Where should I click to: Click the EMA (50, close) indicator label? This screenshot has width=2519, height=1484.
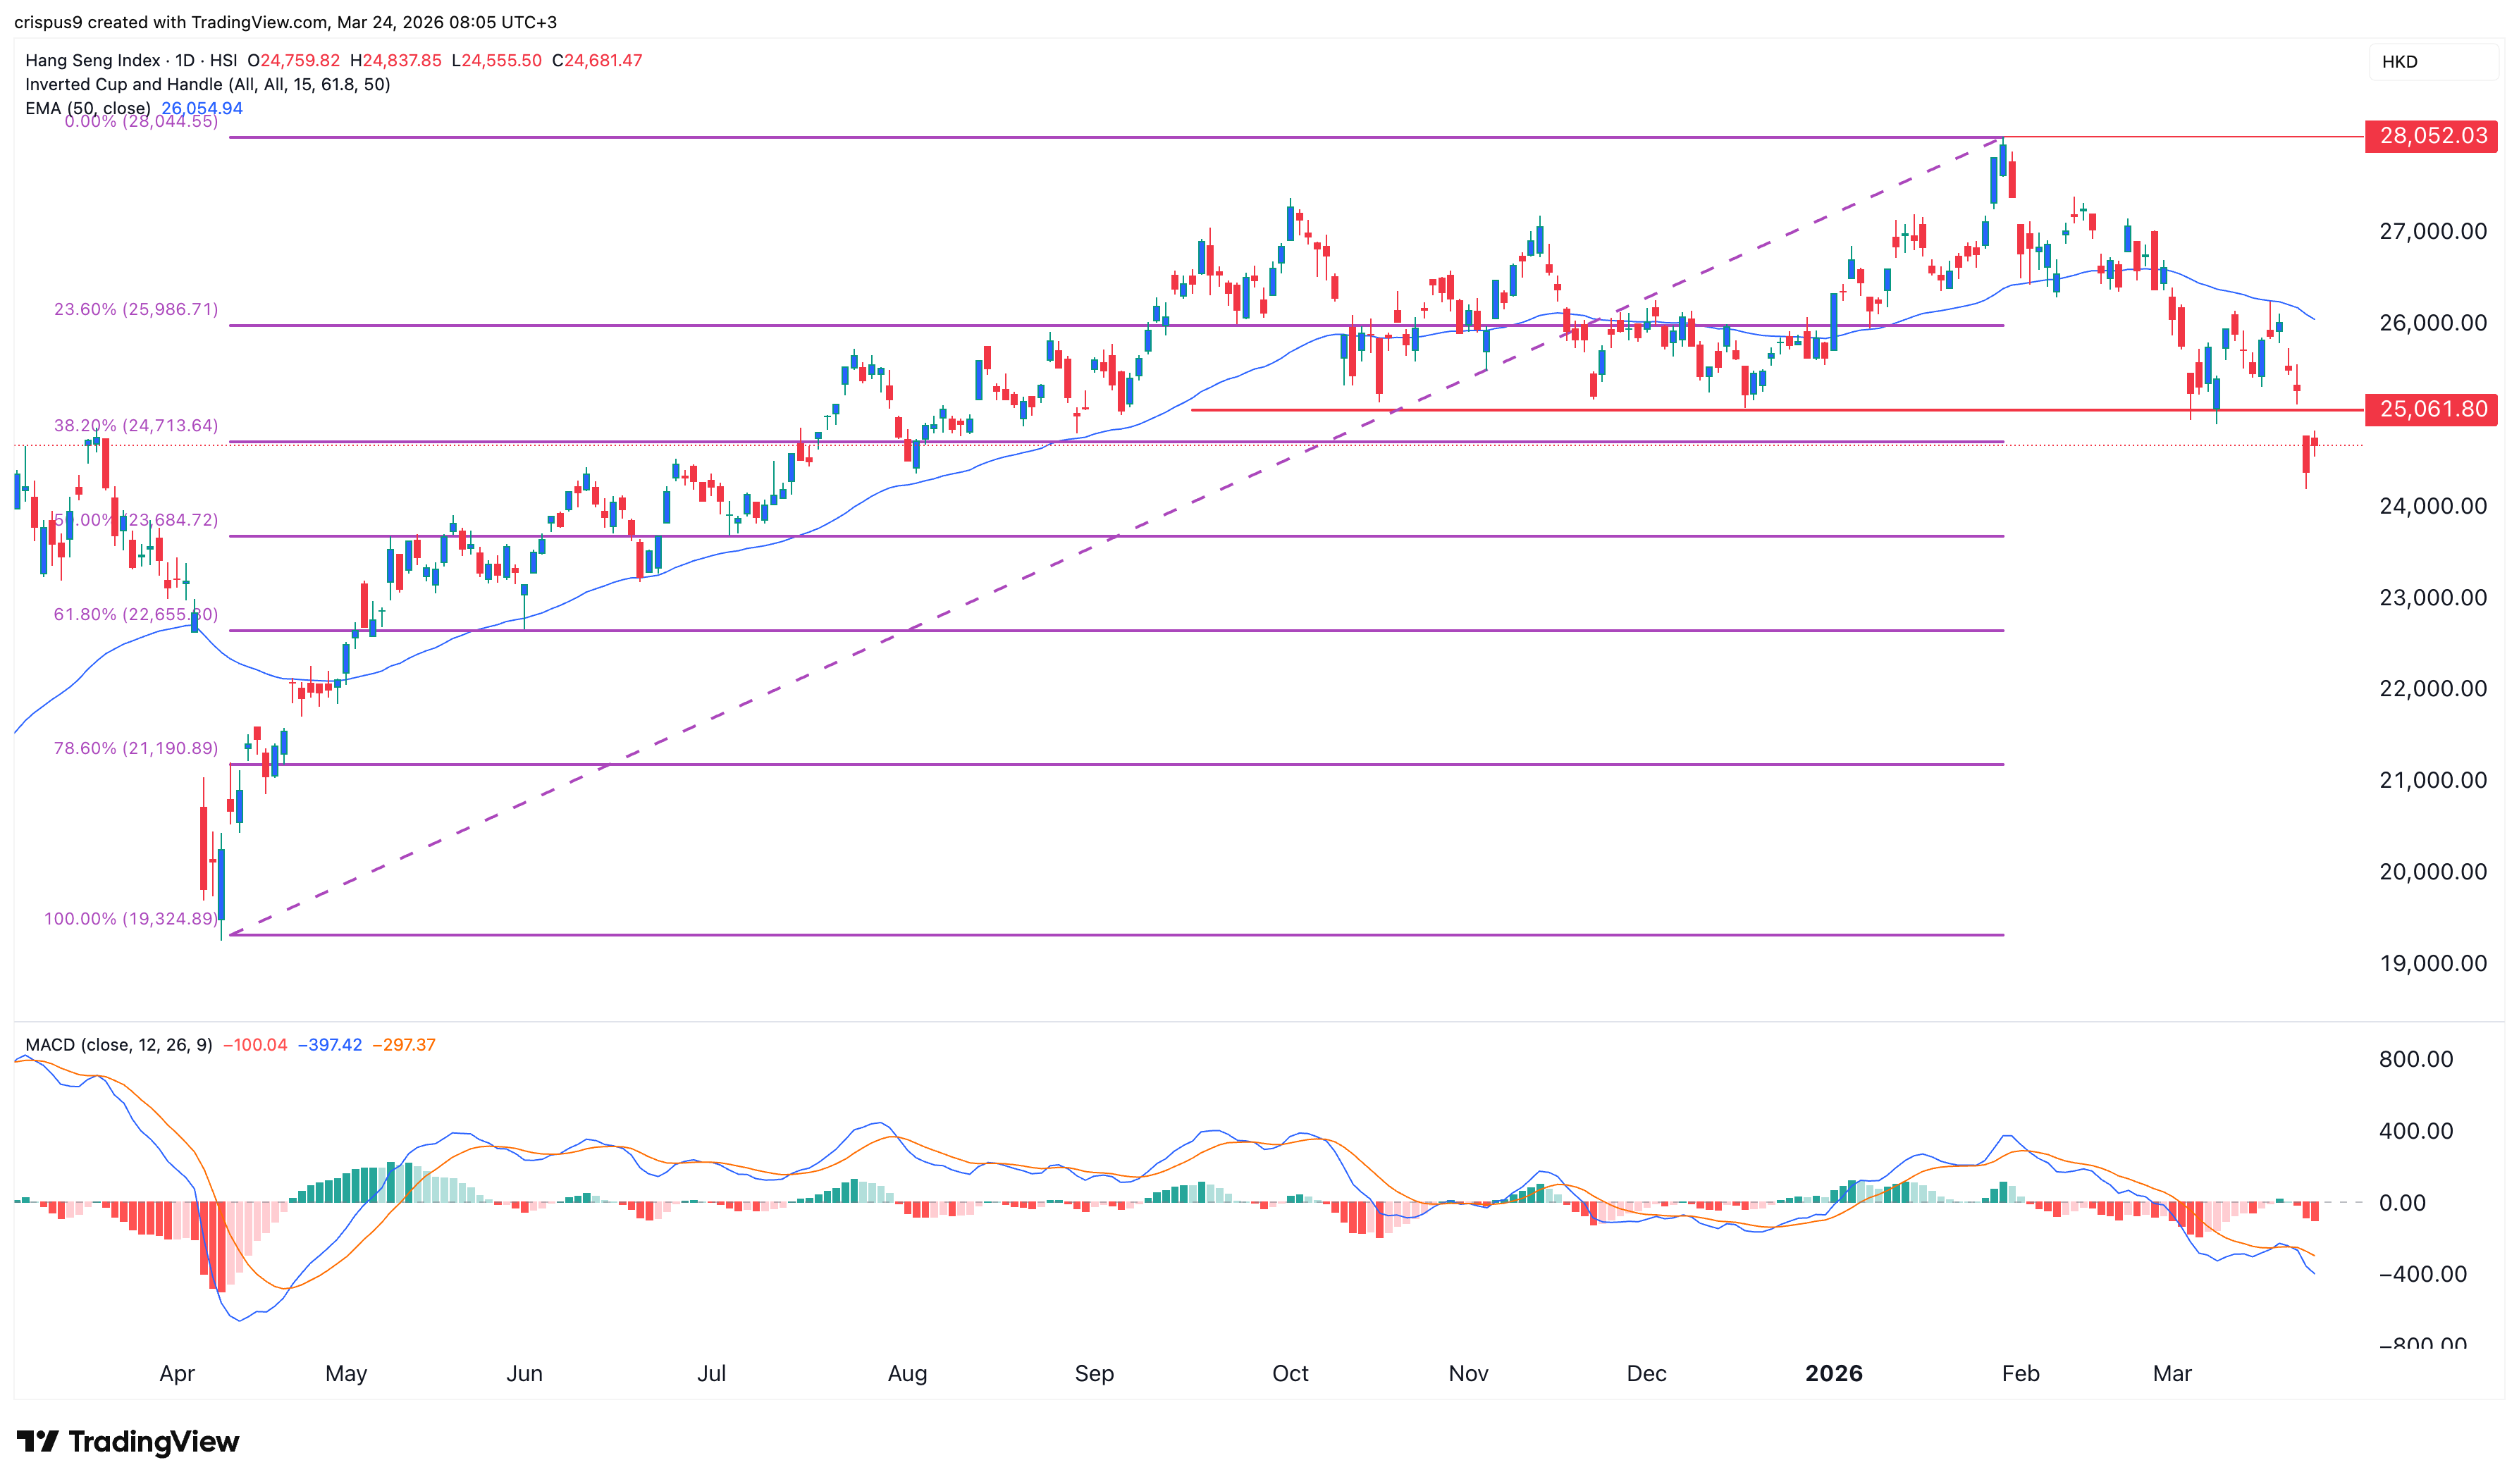[88, 108]
